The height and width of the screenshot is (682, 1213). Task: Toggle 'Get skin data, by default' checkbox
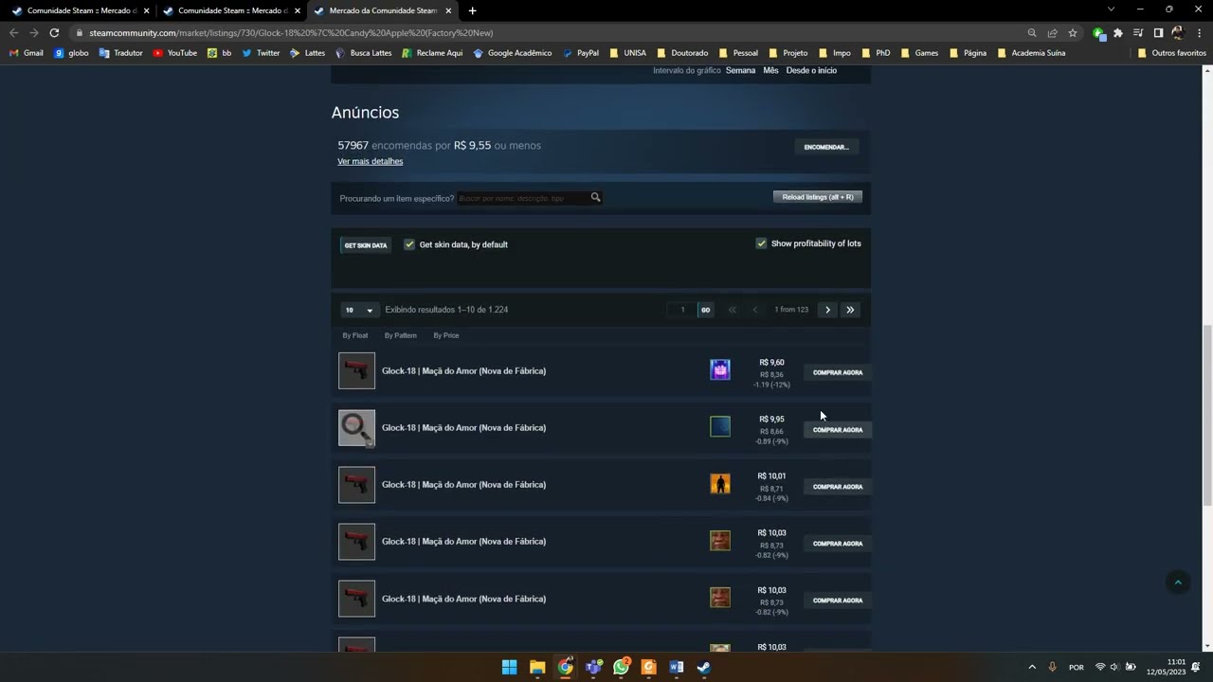tap(409, 244)
